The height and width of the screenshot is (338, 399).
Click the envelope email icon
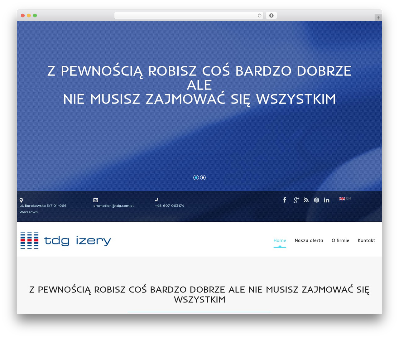[x=96, y=200]
